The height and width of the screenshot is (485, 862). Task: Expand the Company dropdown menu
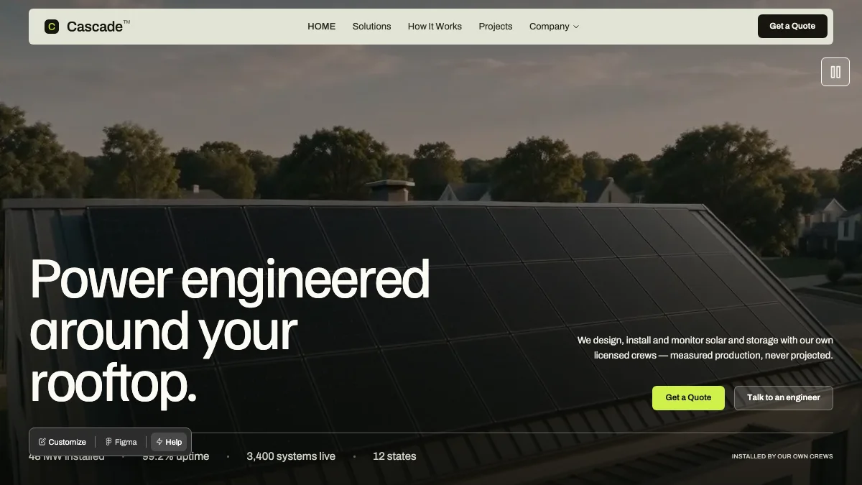(554, 27)
